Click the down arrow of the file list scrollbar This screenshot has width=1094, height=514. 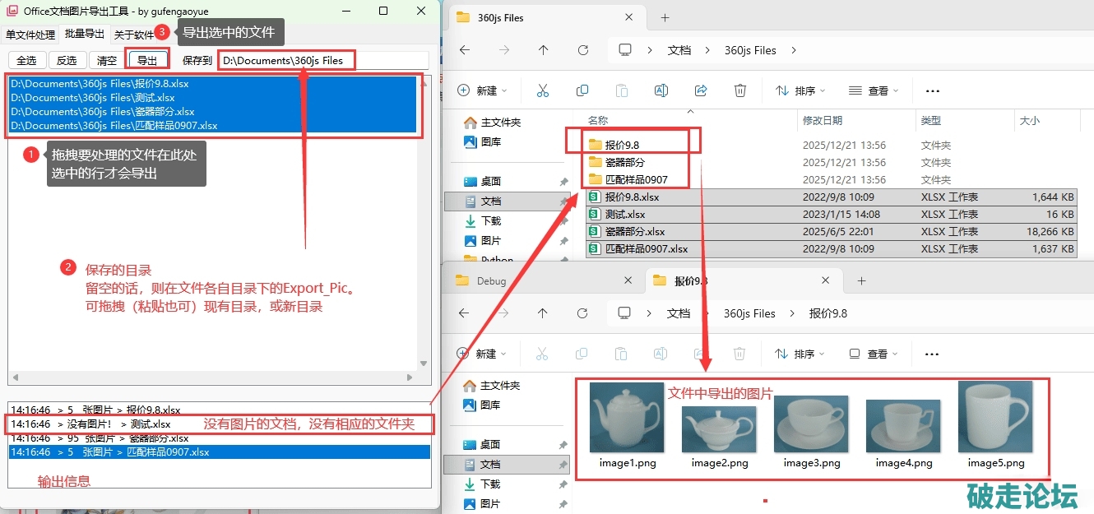point(424,363)
